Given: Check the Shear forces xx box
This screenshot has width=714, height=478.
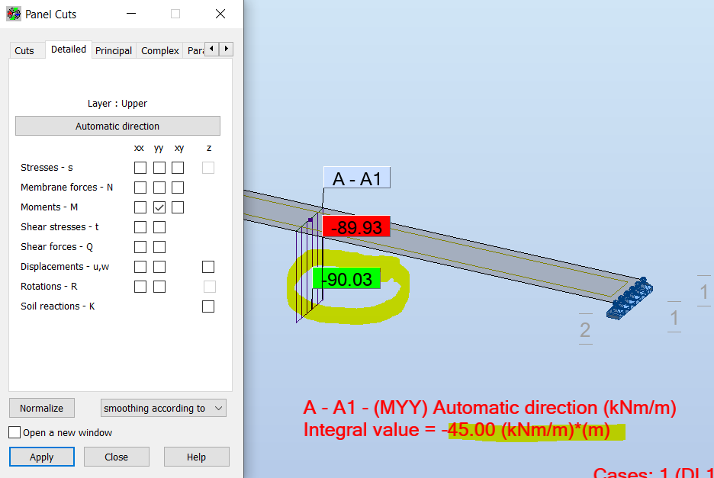Looking at the screenshot, I should point(140,246).
